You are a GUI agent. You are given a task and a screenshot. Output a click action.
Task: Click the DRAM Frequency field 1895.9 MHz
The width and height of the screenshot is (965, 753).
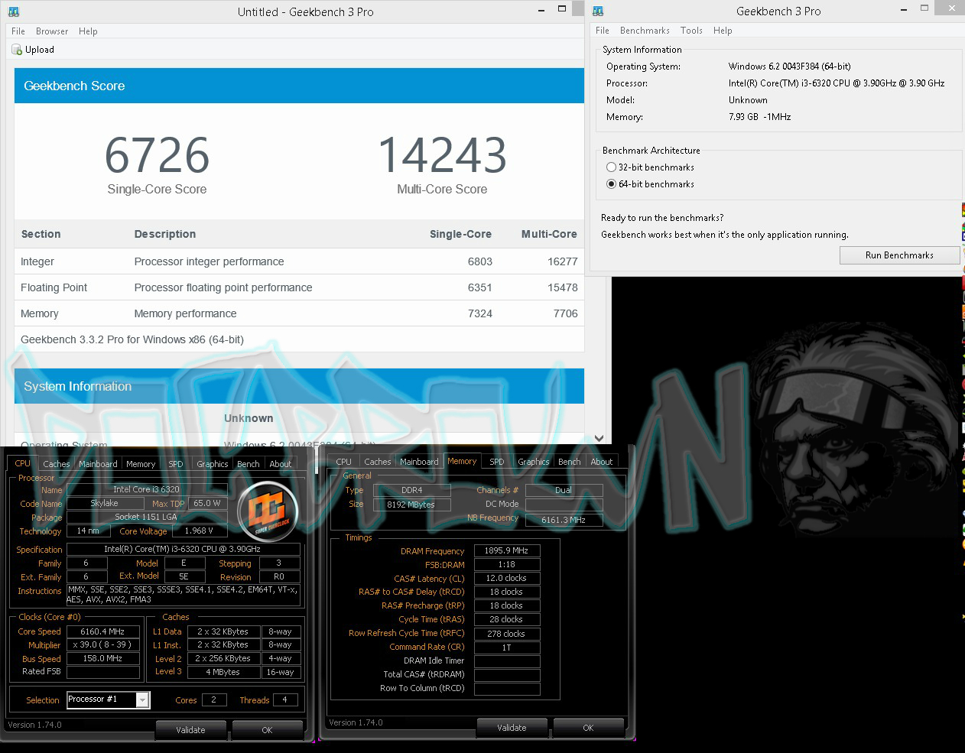[507, 550]
